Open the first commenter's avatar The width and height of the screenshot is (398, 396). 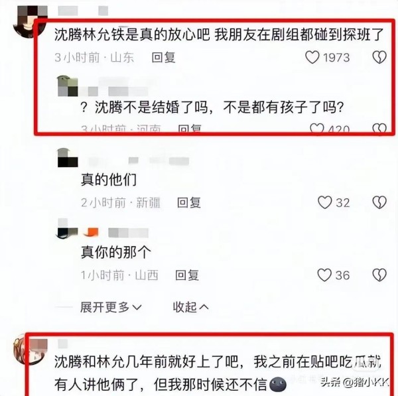pyautogui.click(x=30, y=22)
